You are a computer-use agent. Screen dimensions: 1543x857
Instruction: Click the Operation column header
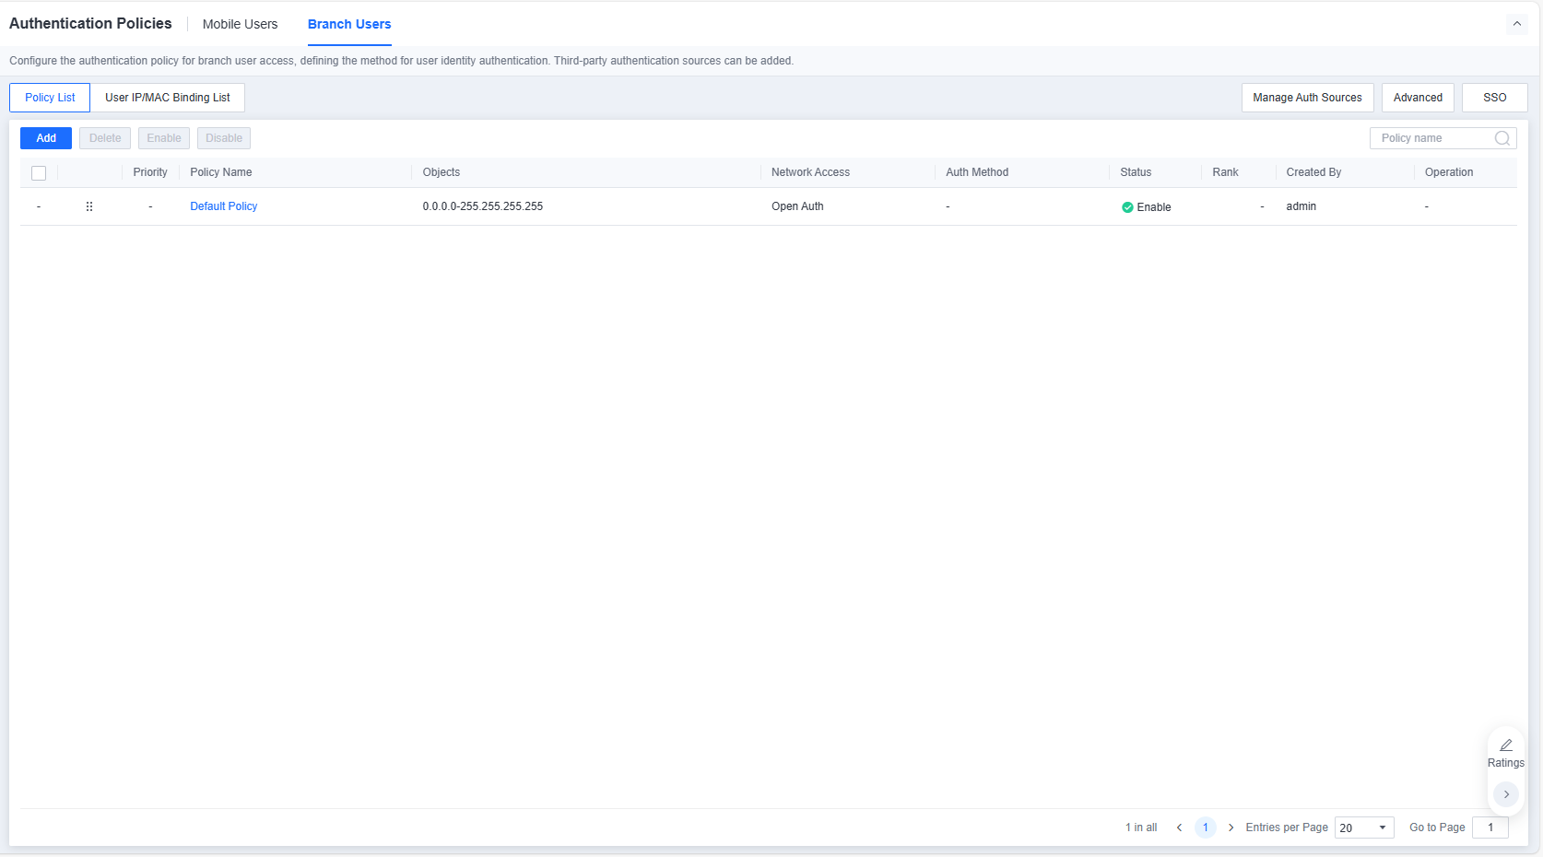click(x=1449, y=172)
